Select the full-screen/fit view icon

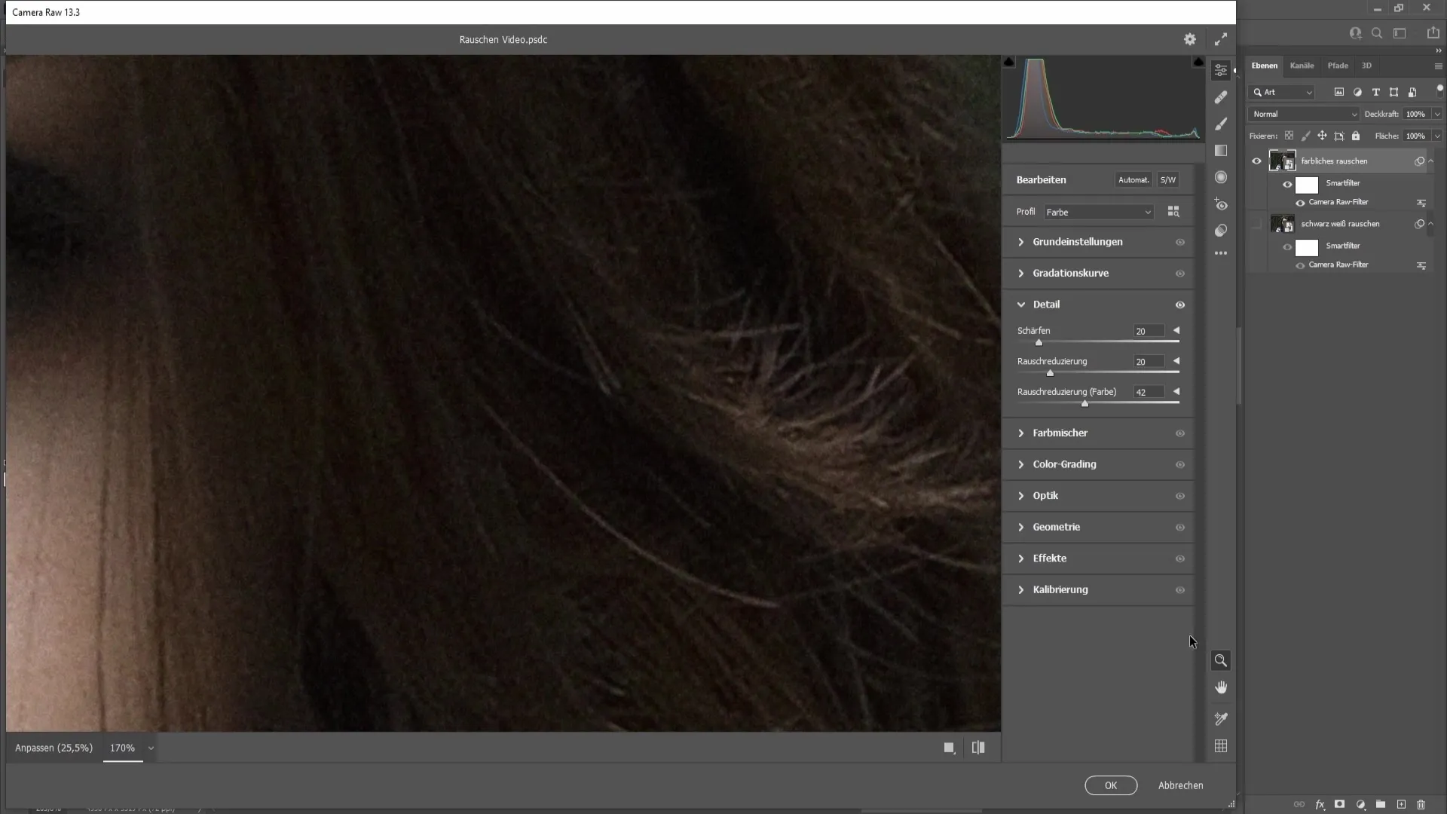click(x=1222, y=38)
